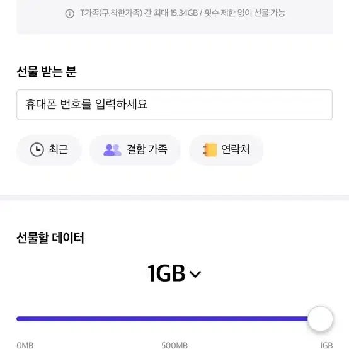Open the 최근 recent recipients list
The width and height of the screenshot is (349, 349).
[x=49, y=150]
